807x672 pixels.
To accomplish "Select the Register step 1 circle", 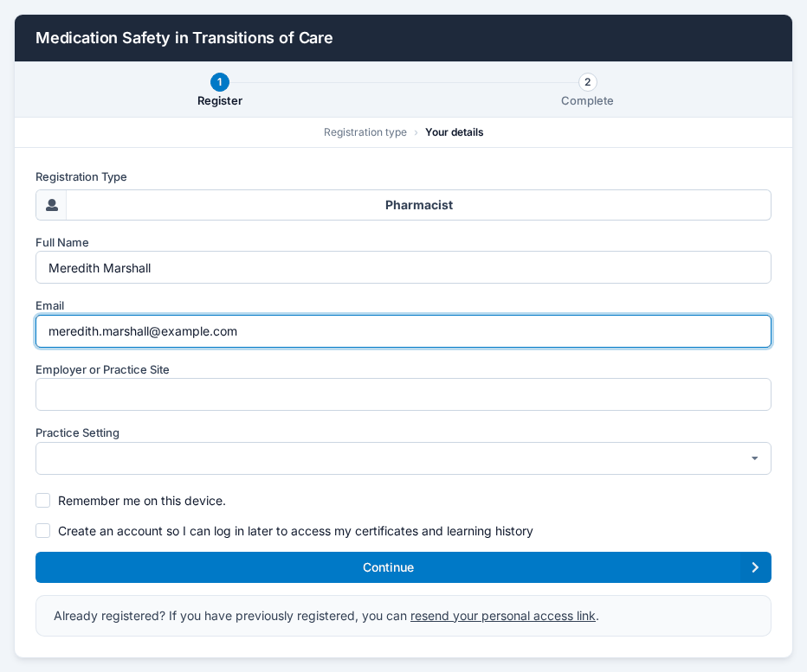I will point(220,82).
